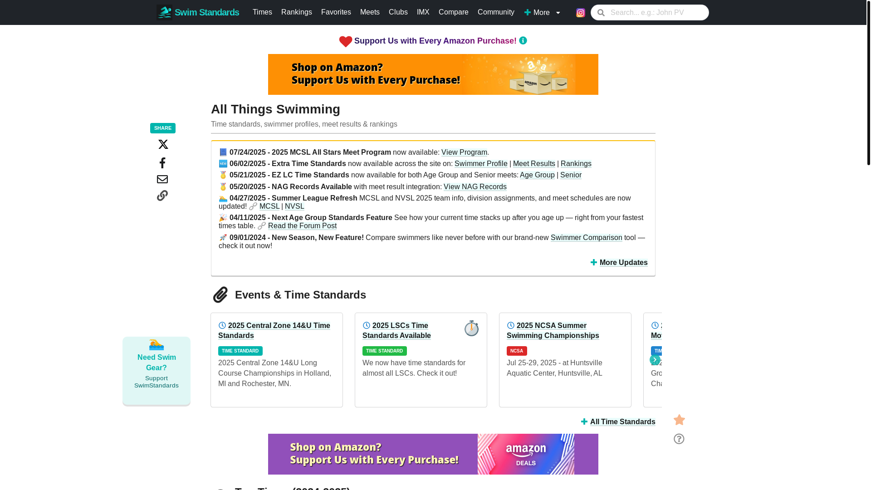Click the orange Shop on Amazon banner

coord(433,74)
